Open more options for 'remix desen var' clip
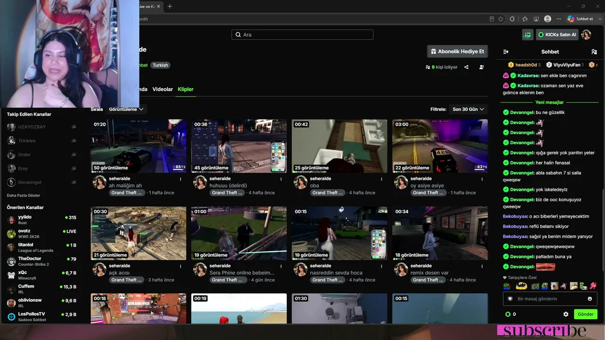Screen dimensions: 605x340 click(x=483, y=266)
